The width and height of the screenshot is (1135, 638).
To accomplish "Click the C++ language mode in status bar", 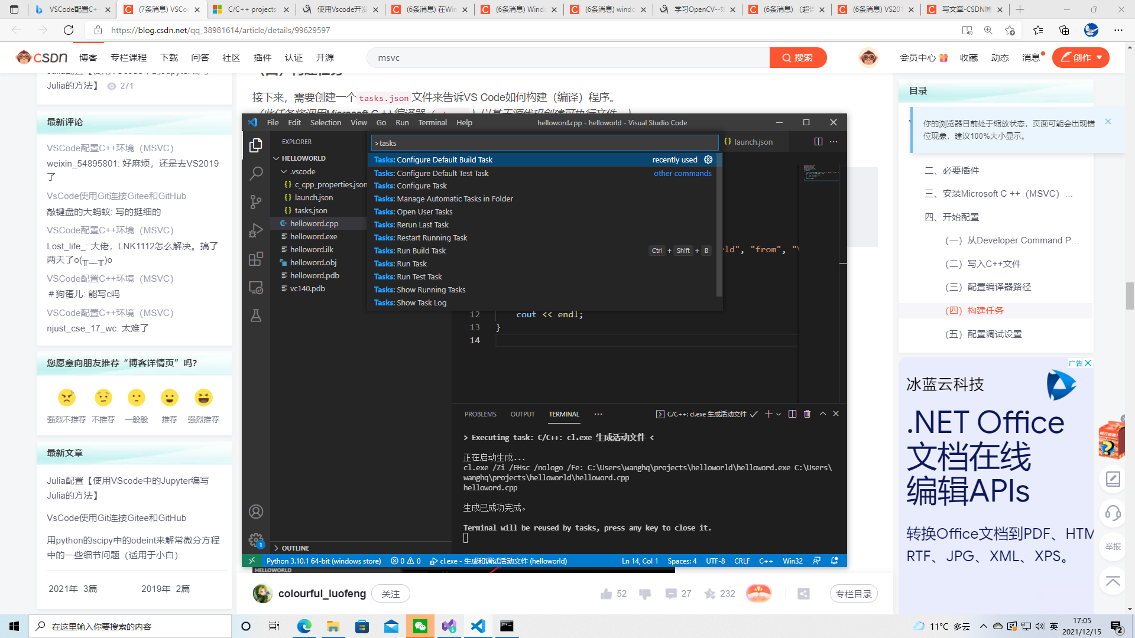I will click(766, 561).
